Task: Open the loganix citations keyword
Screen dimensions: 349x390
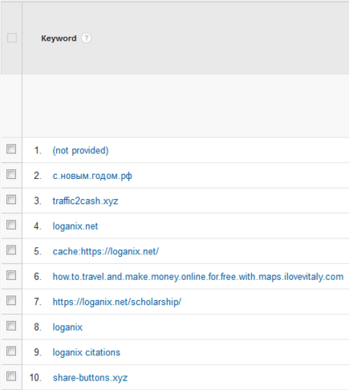Action: pos(87,352)
